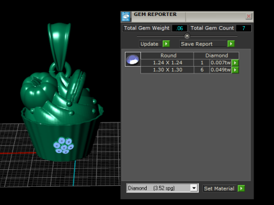Click the 0.007tw weight value

pos(220,63)
